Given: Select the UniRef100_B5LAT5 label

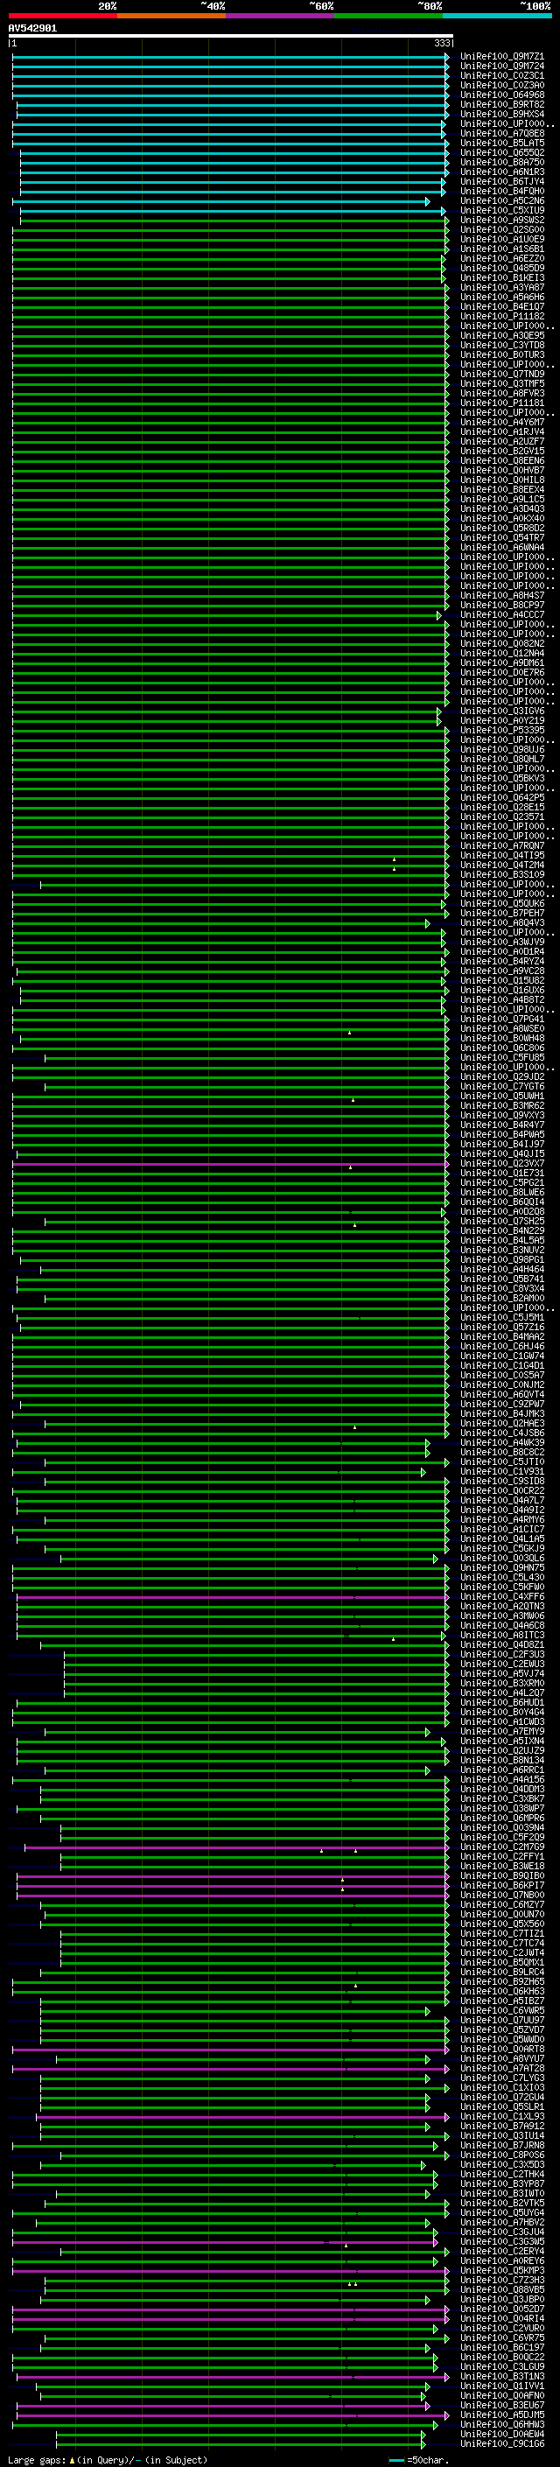Looking at the screenshot, I should pos(502,143).
